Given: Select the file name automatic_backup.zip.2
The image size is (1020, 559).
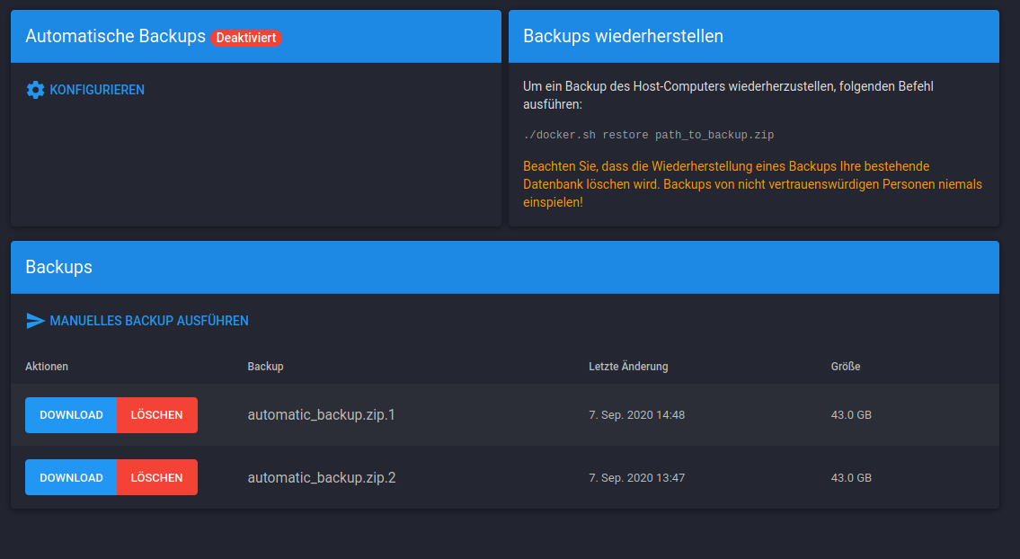Looking at the screenshot, I should click(322, 477).
